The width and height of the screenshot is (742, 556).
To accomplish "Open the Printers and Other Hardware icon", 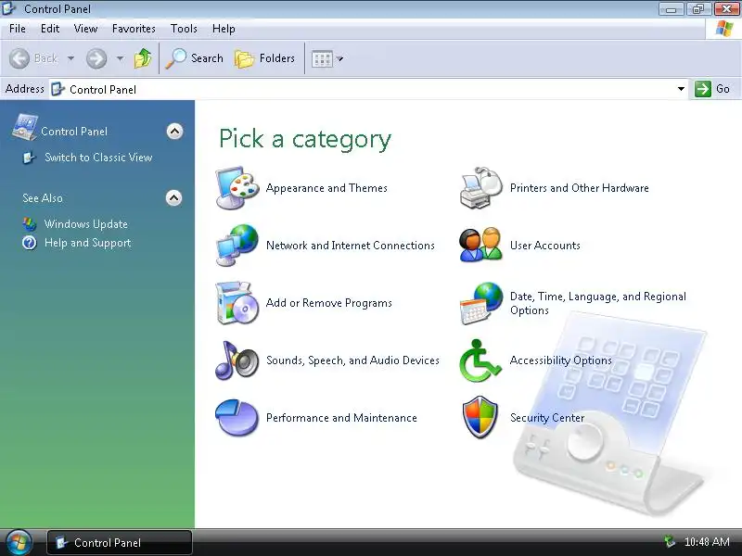I will [x=480, y=188].
